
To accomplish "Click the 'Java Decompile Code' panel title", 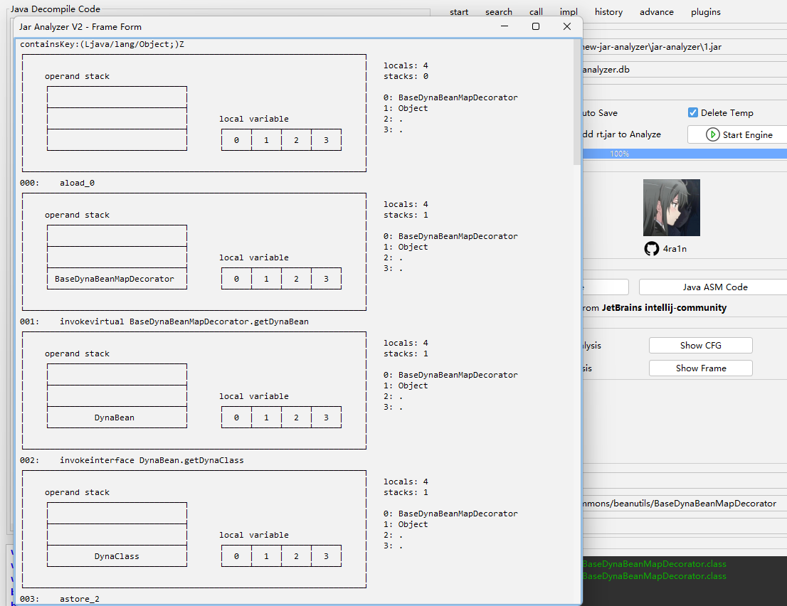I will pyautogui.click(x=56, y=9).
